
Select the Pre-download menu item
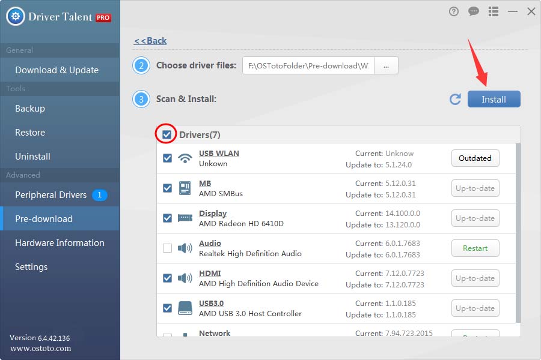[x=60, y=219]
